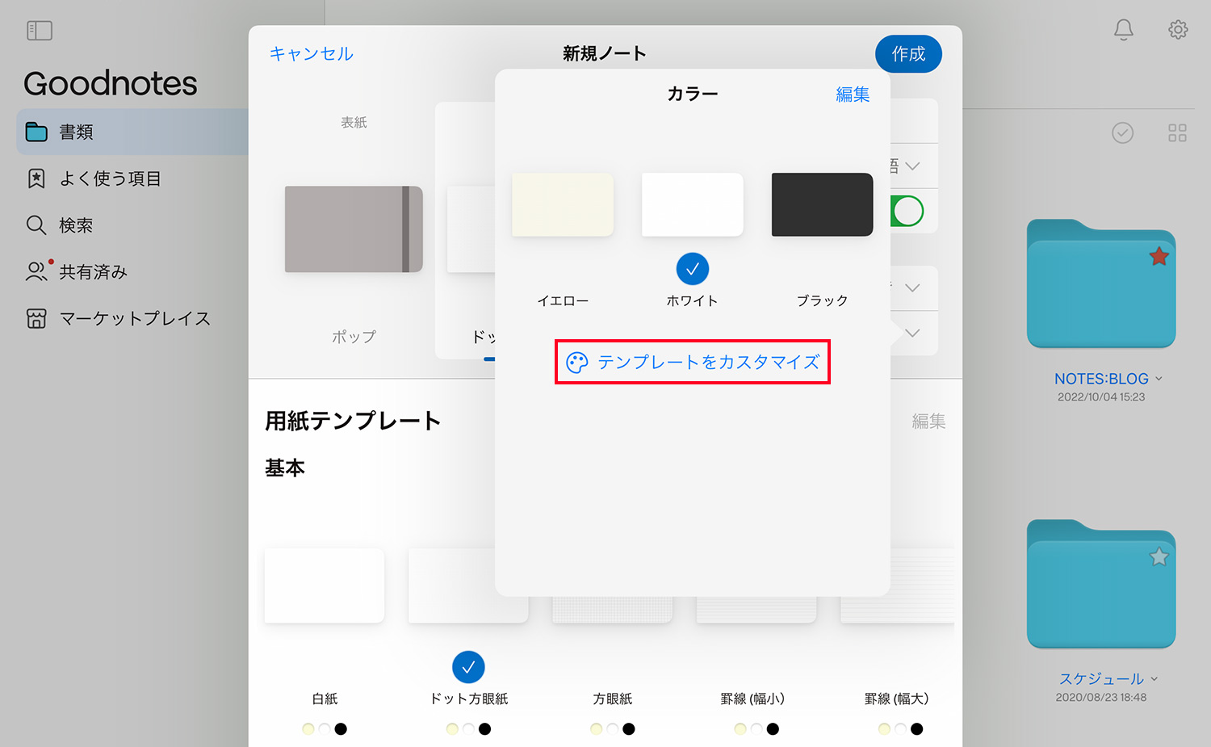Image resolution: width=1211 pixels, height=747 pixels.
Task: Click the 罫線 (幅大) template label
Action: 896,699
